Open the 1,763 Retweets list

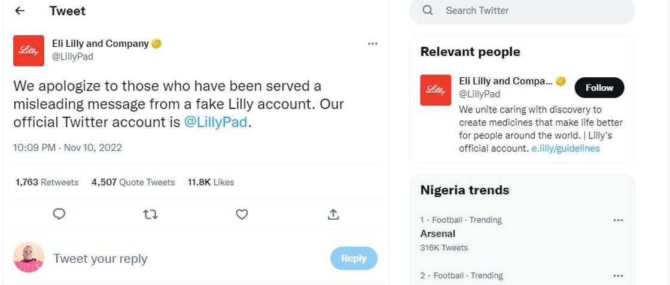[47, 182]
